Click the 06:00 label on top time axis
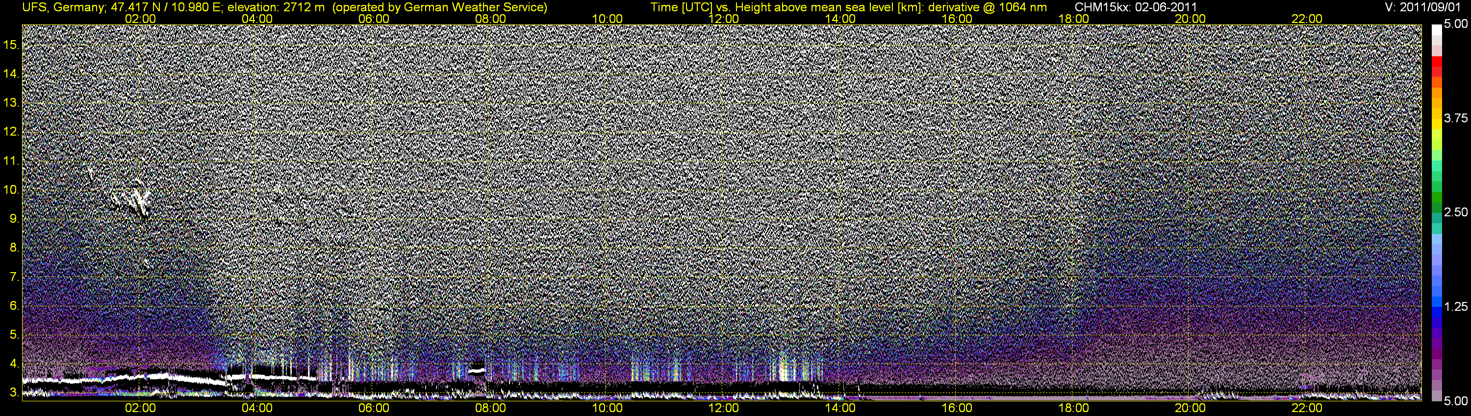Viewport: 1471px width, 416px height. point(374,19)
